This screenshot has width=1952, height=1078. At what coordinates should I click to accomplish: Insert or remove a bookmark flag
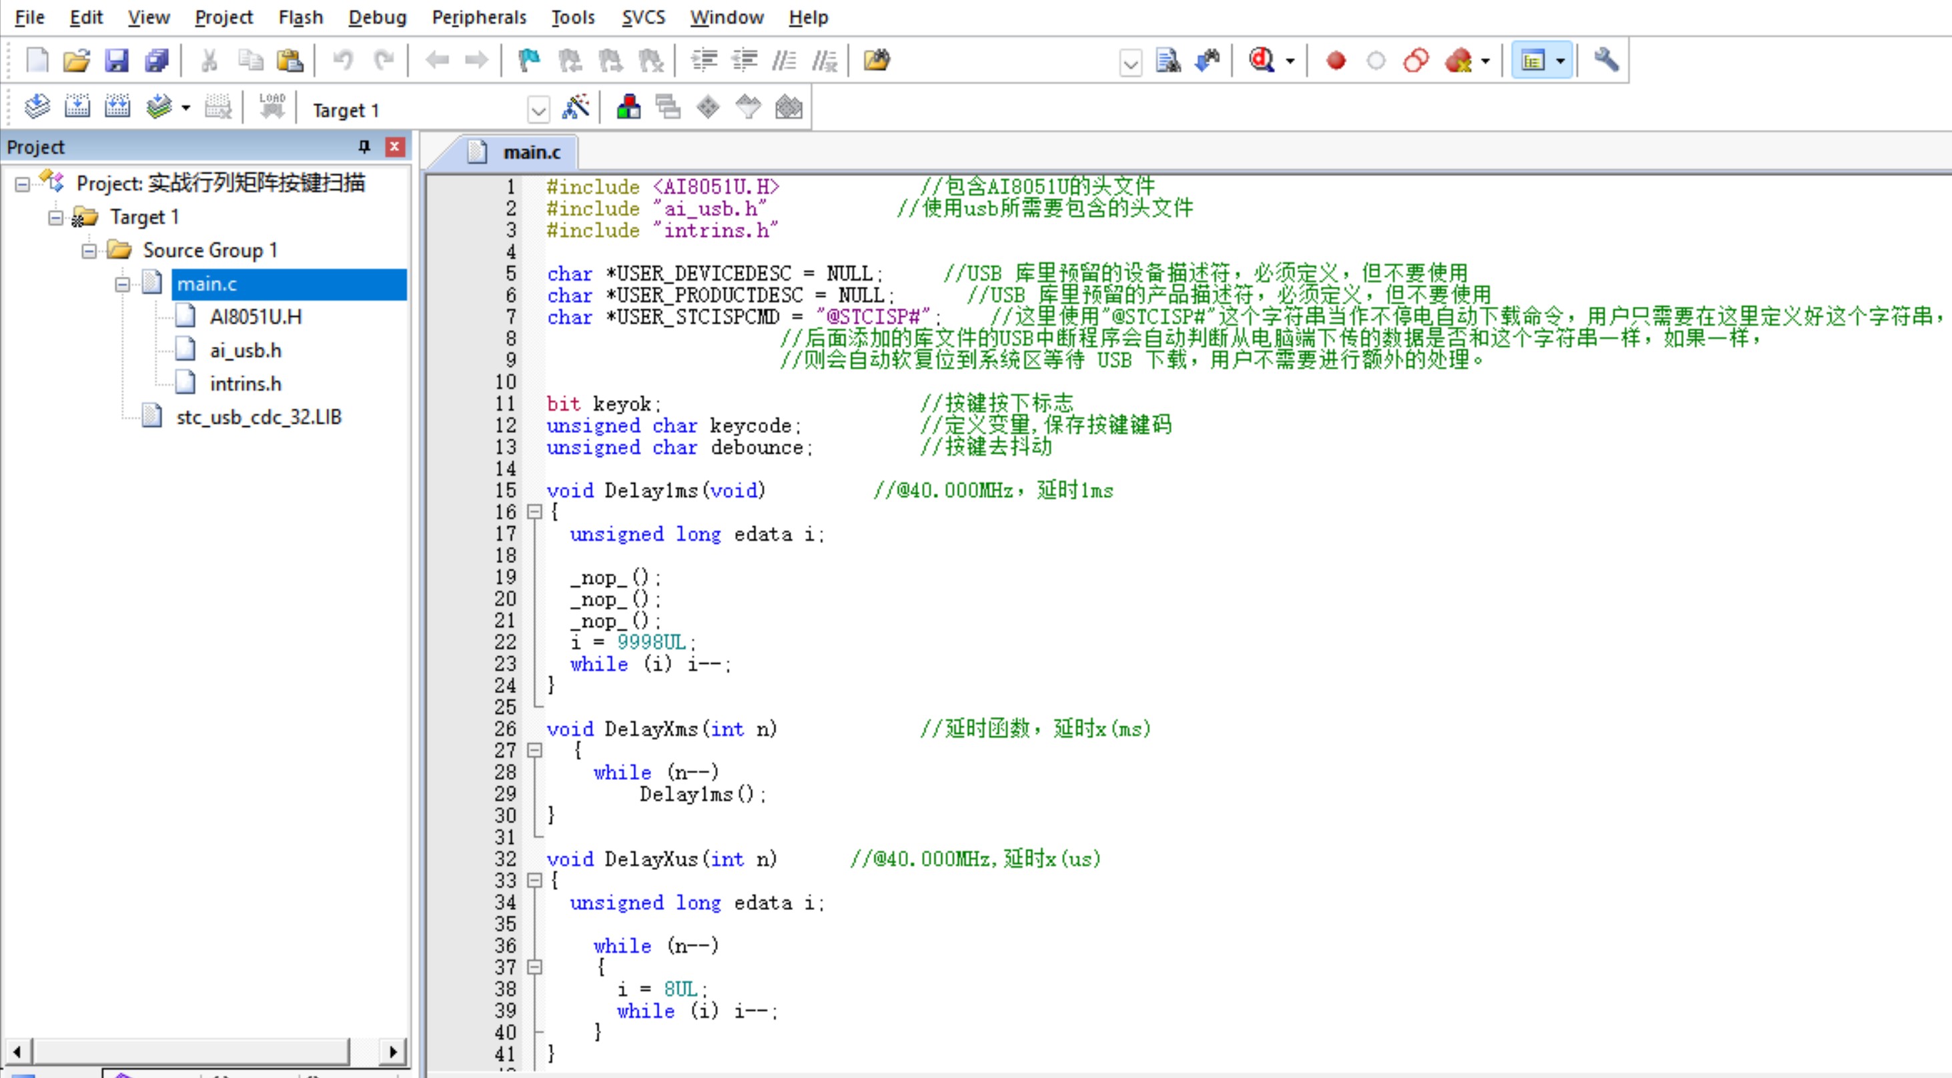[529, 60]
